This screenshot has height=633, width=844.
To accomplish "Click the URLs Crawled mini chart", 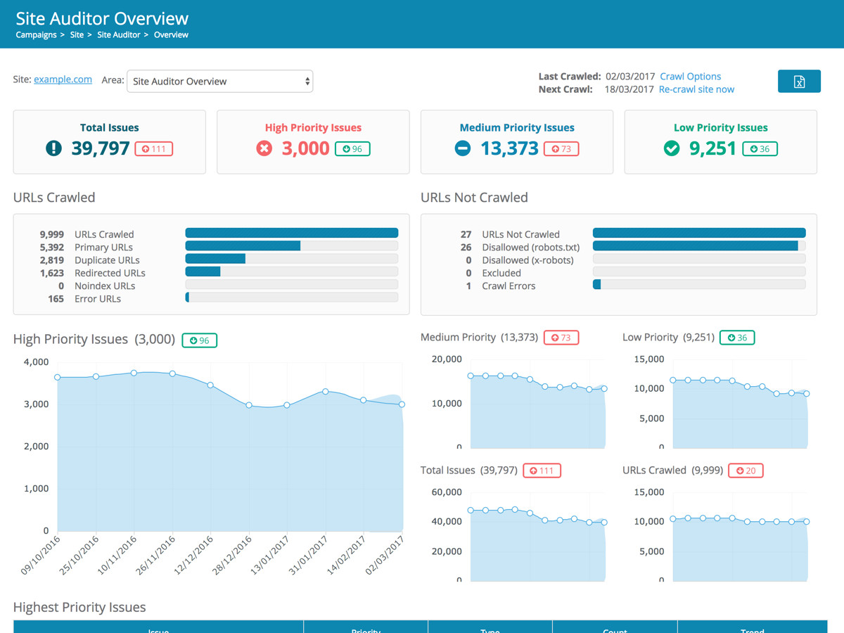I will pos(741,536).
